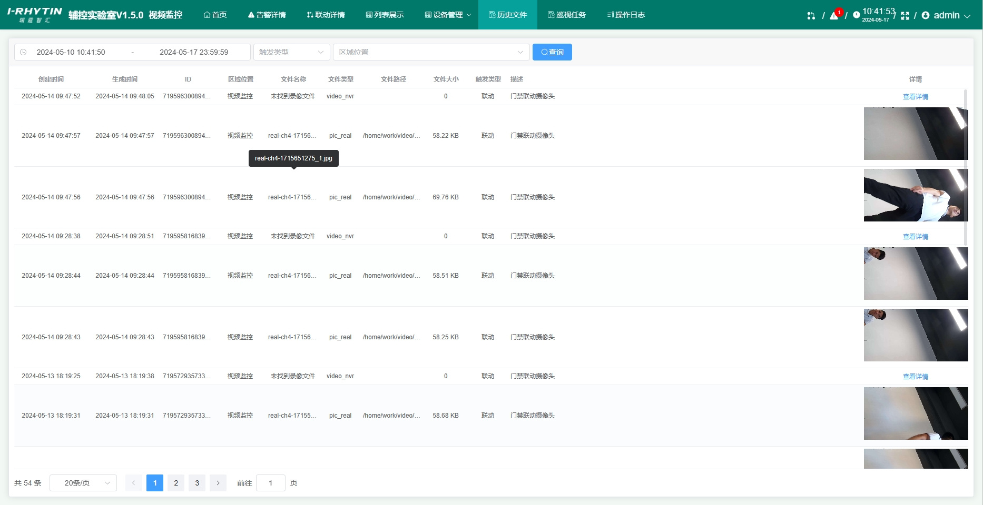Go to page 3 in pagination

(x=197, y=483)
